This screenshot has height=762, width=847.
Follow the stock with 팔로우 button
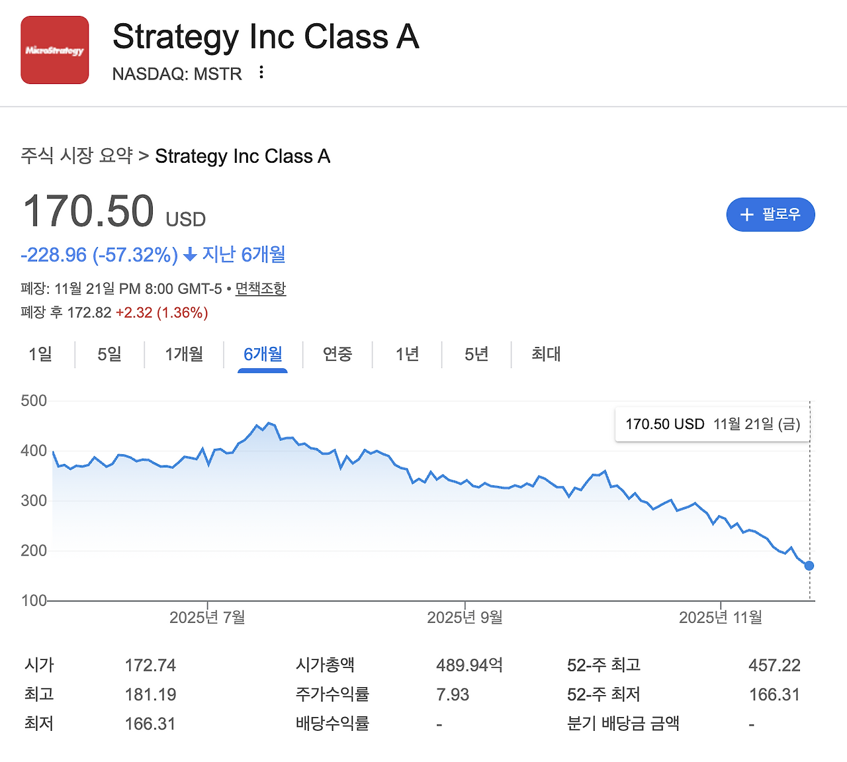tap(771, 214)
